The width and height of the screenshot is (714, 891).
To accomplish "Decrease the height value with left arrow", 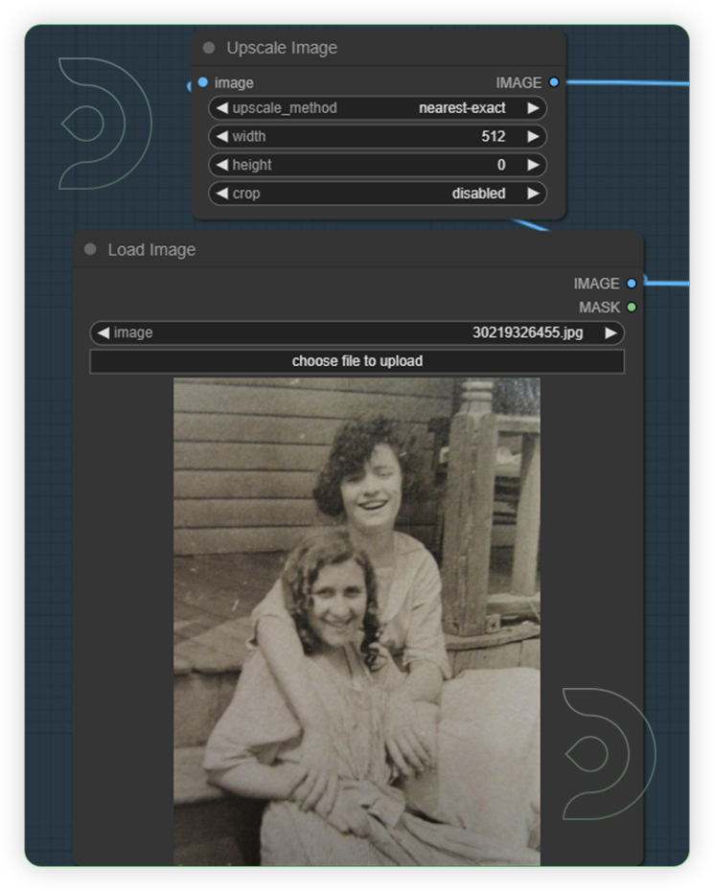I will 221,165.
